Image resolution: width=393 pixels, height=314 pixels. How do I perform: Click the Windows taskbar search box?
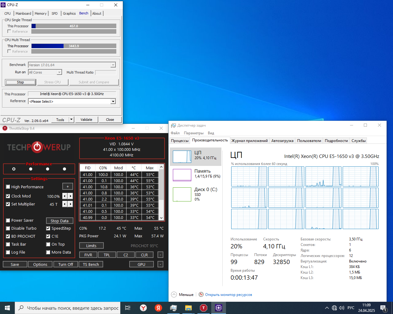click(x=68, y=308)
